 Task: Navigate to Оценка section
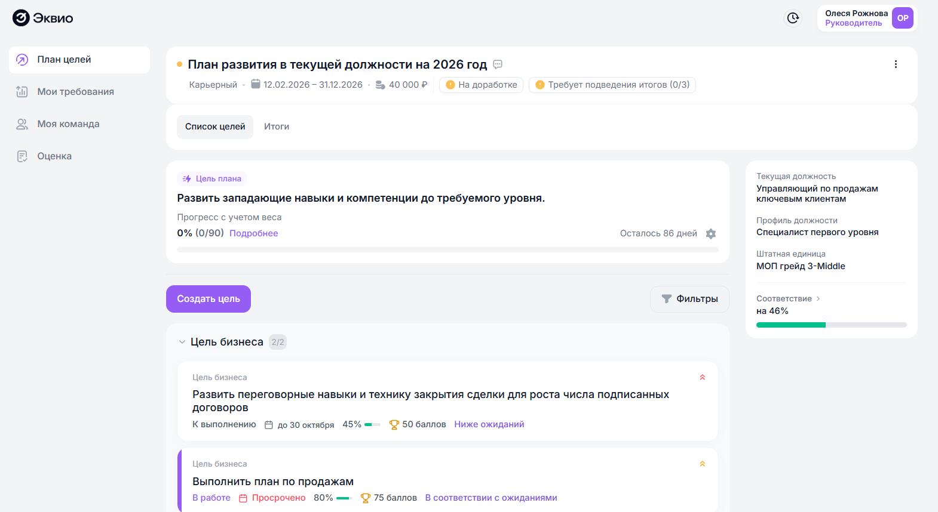79,156
